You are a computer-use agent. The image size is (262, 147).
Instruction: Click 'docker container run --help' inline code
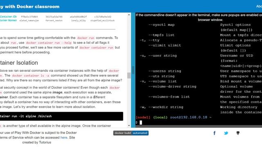tap(49, 42)
